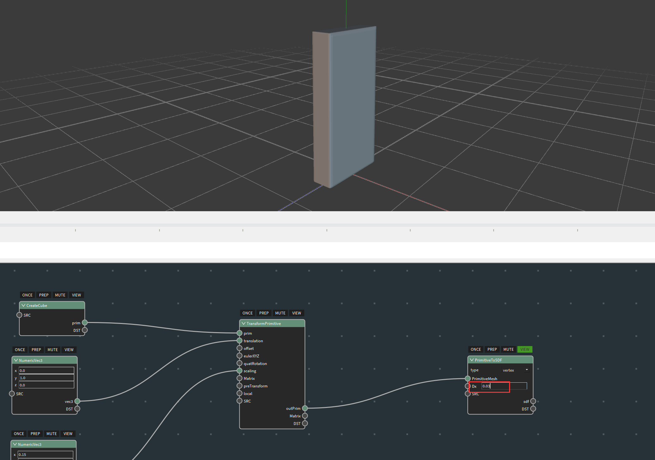
Task: Toggle ONCE on the TransformPrimitive node
Action: click(x=248, y=313)
